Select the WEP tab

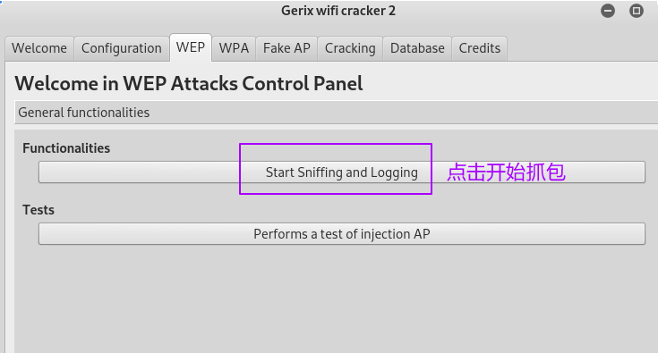point(191,47)
